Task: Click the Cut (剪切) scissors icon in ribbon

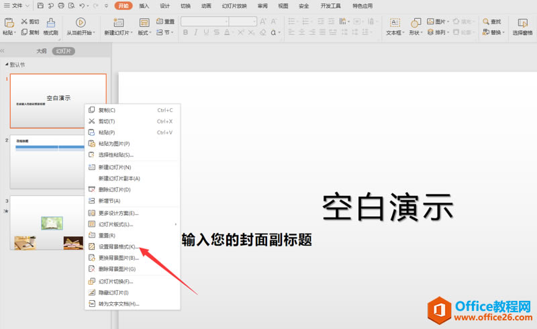Action: [x=25, y=21]
